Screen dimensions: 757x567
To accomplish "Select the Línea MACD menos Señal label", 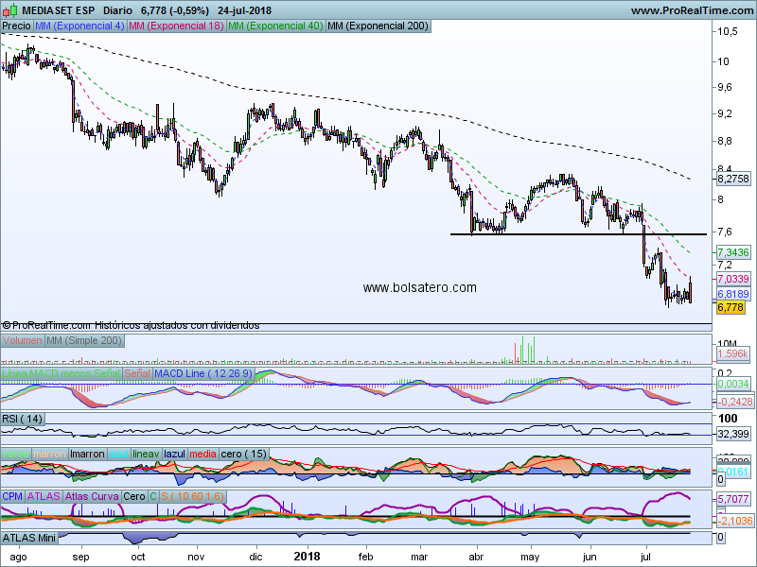I will pyautogui.click(x=61, y=374).
